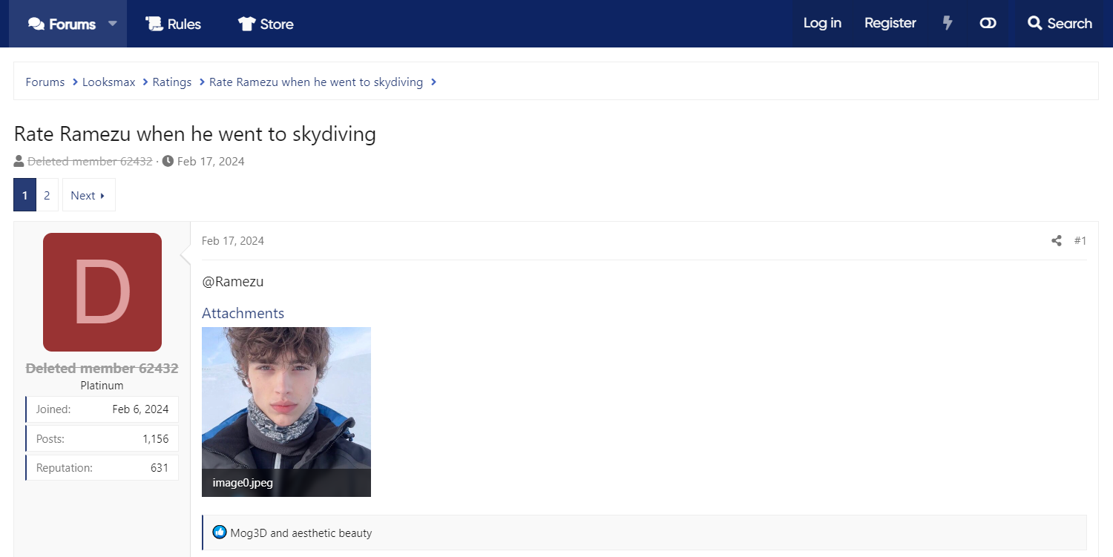Open thread breadcrumb 'Rate Ramezu when he went to skydiving'
The height and width of the screenshot is (557, 1113).
316,82
